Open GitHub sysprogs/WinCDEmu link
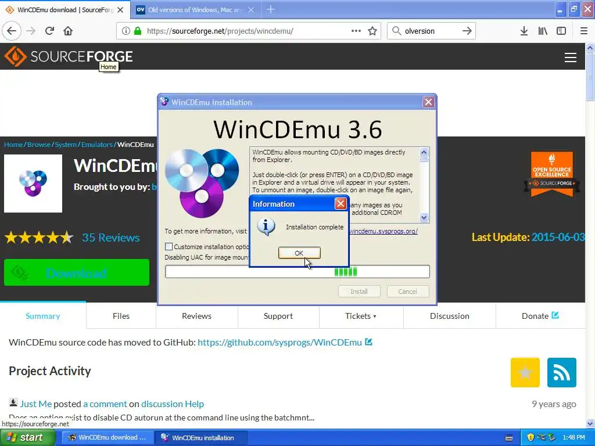The height and width of the screenshot is (446, 595). tap(279, 343)
